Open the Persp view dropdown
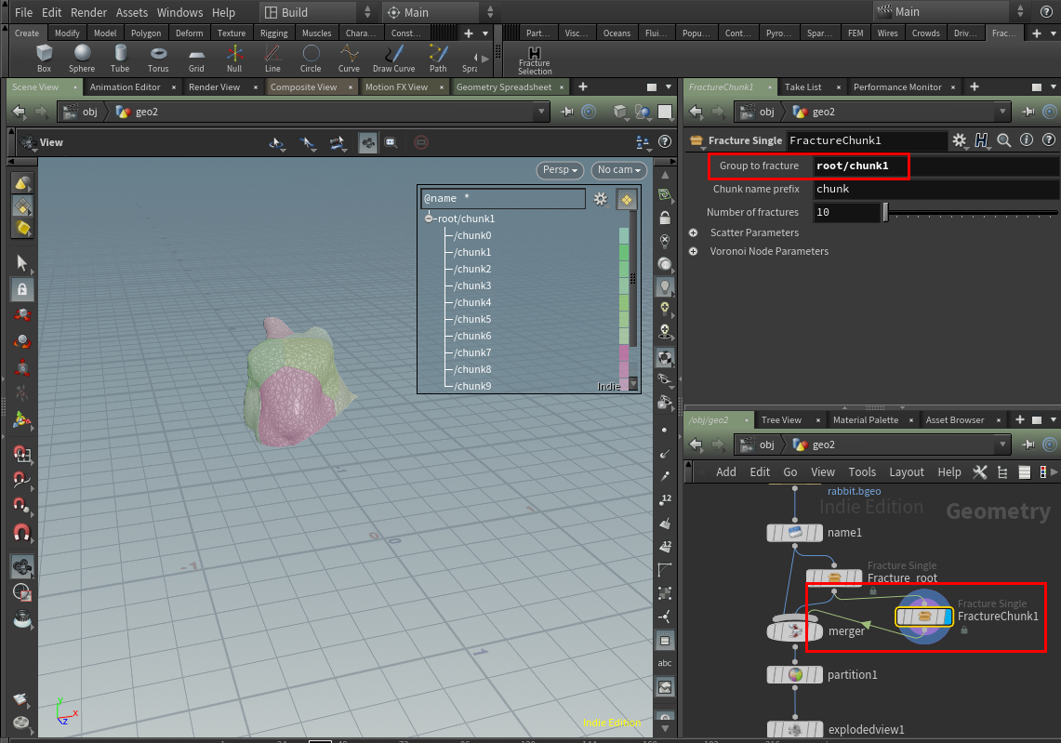Viewport: 1061px width, 743px height. point(559,170)
